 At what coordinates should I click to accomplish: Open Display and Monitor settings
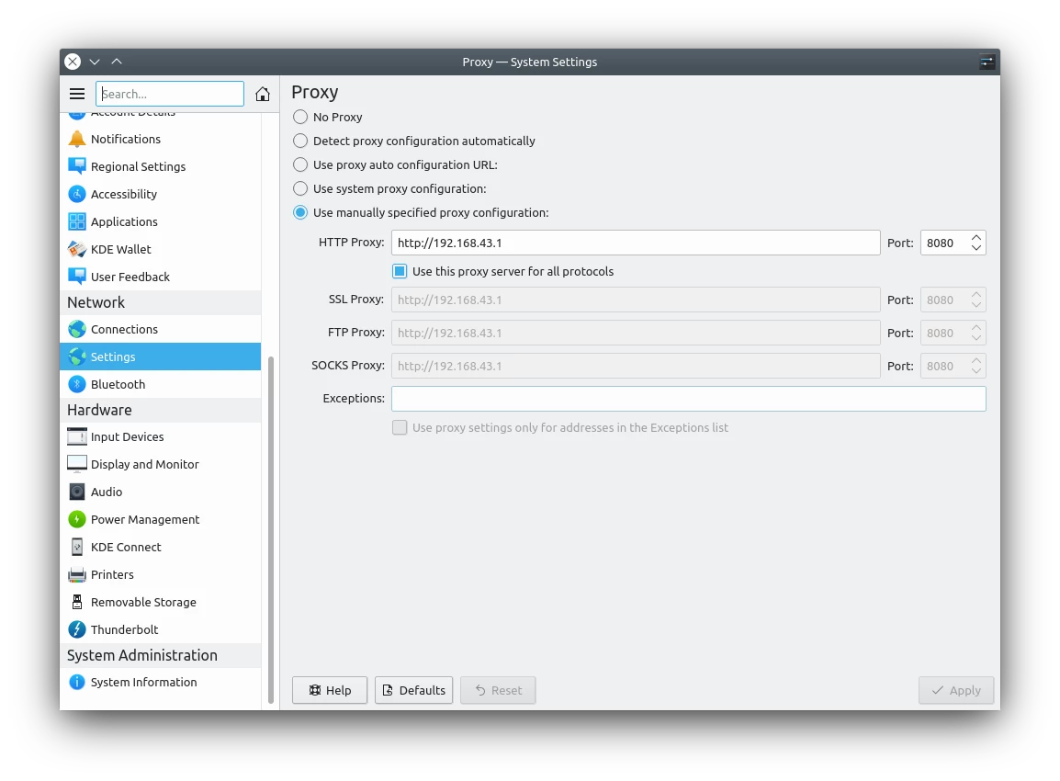click(77, 464)
